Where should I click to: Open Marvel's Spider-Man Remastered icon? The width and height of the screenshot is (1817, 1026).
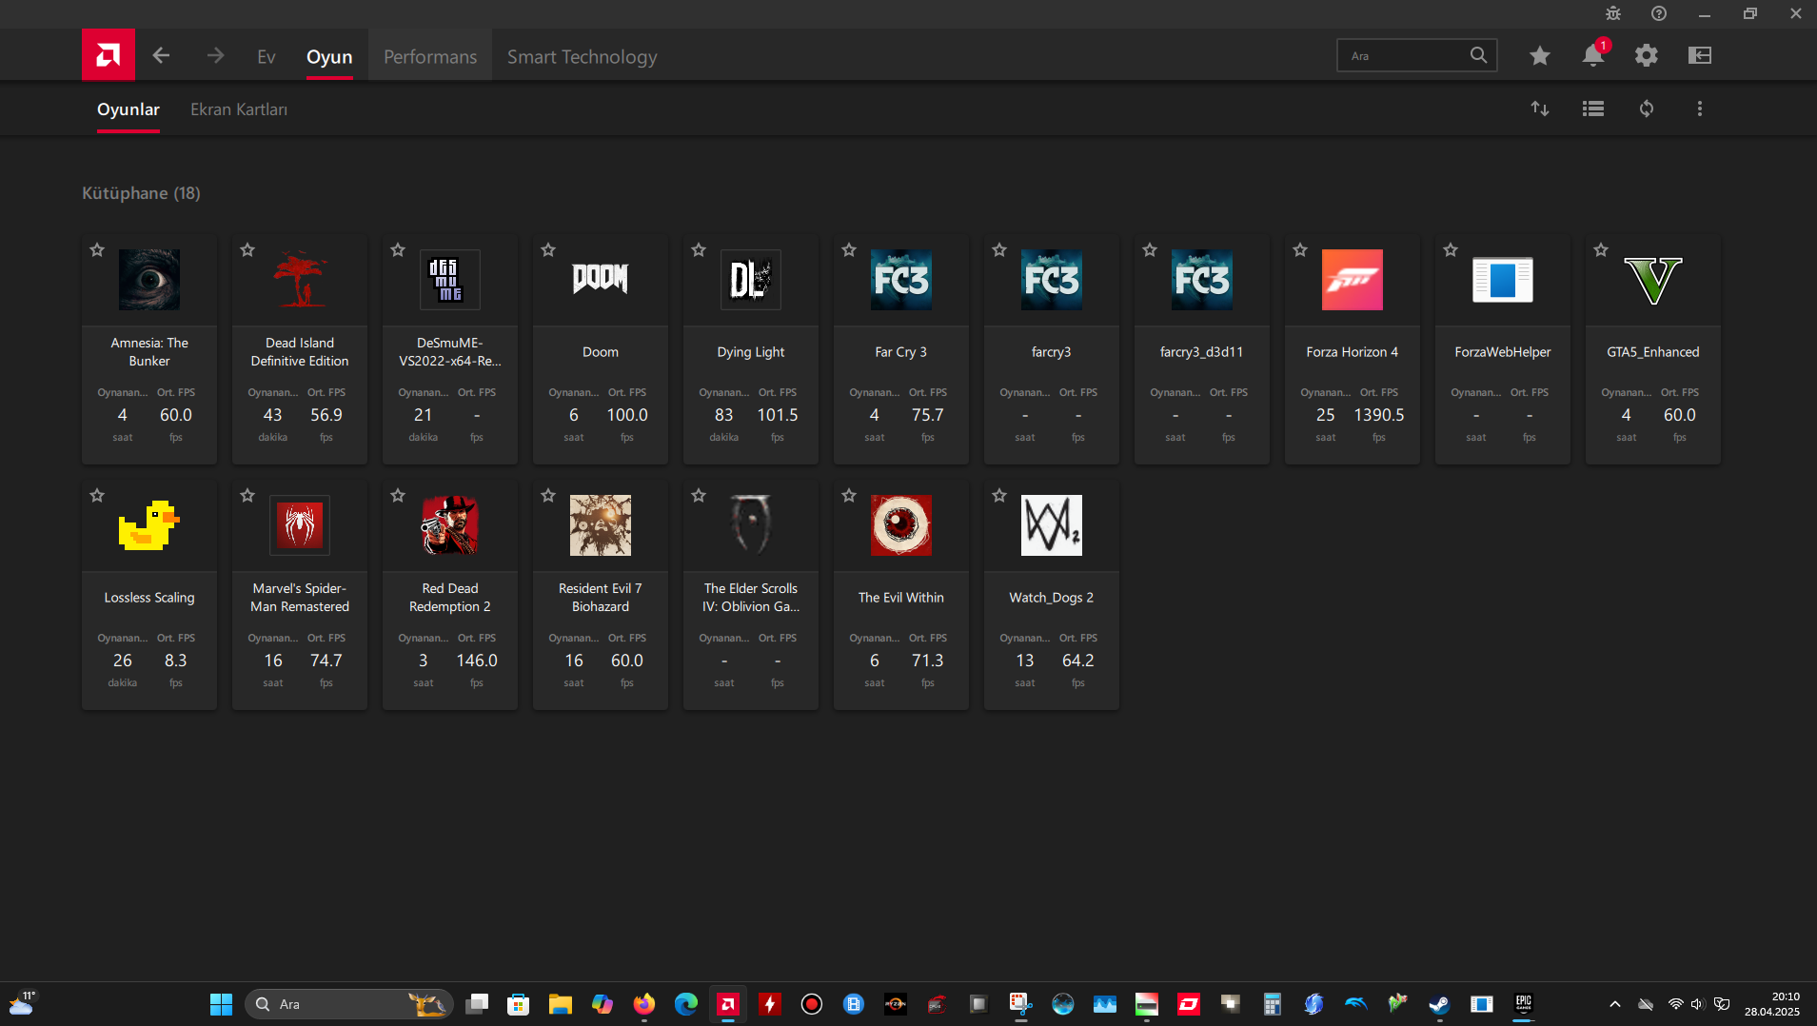(x=300, y=525)
